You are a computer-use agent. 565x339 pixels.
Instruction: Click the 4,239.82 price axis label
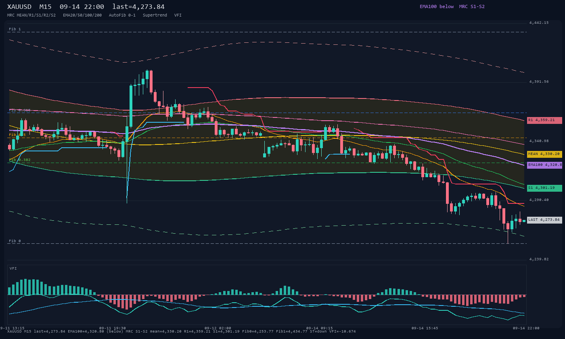(x=539, y=259)
